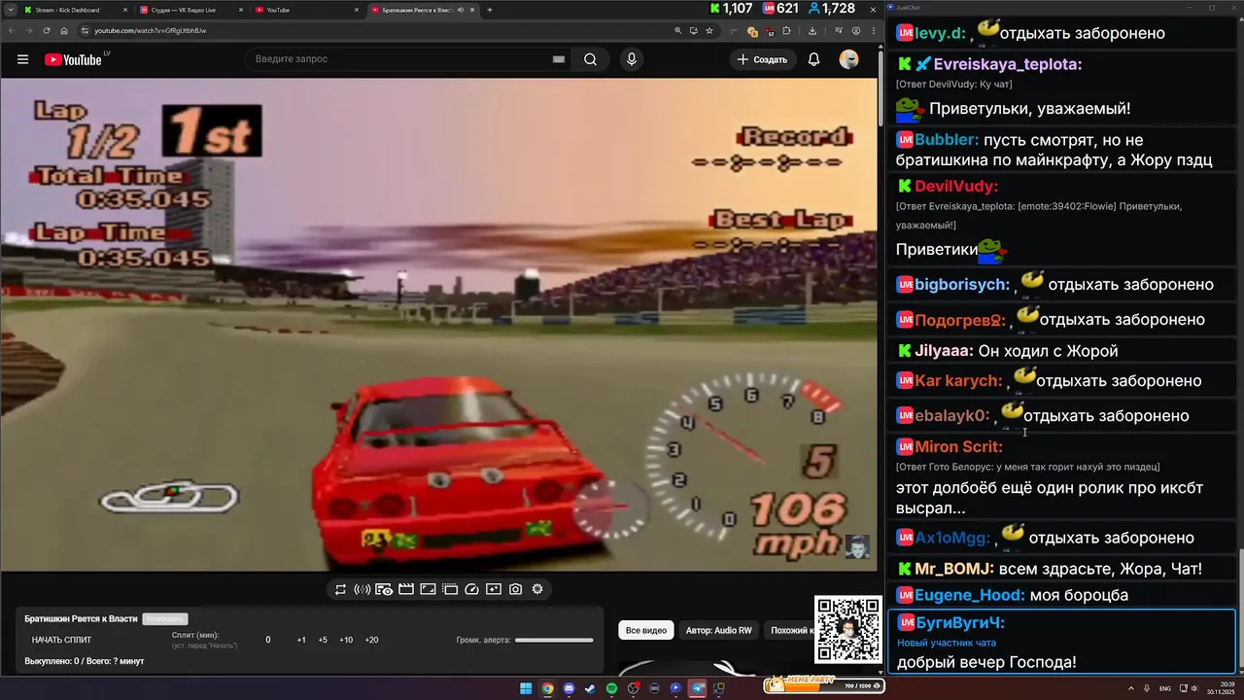This screenshot has width=1244, height=700.
Task: Click username Eugene_Hood in chat
Action: pos(970,595)
